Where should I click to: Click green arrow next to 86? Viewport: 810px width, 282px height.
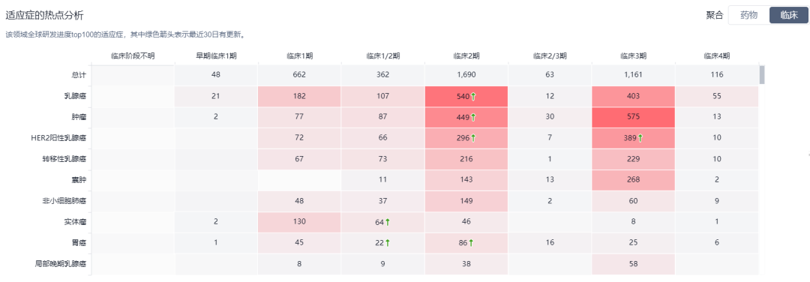coord(471,243)
